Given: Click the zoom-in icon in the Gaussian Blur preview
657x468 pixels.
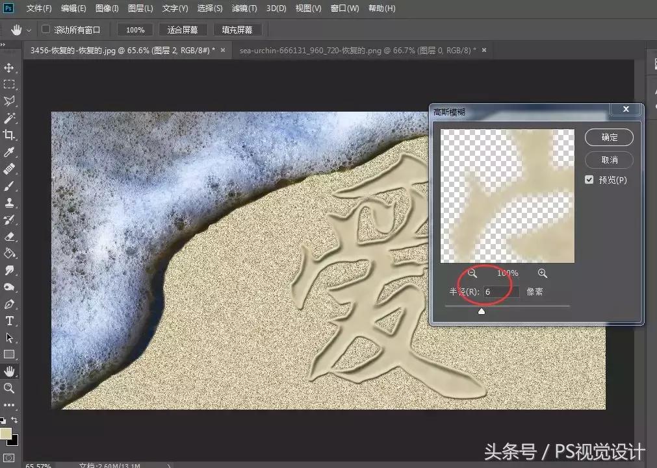Looking at the screenshot, I should click(543, 273).
